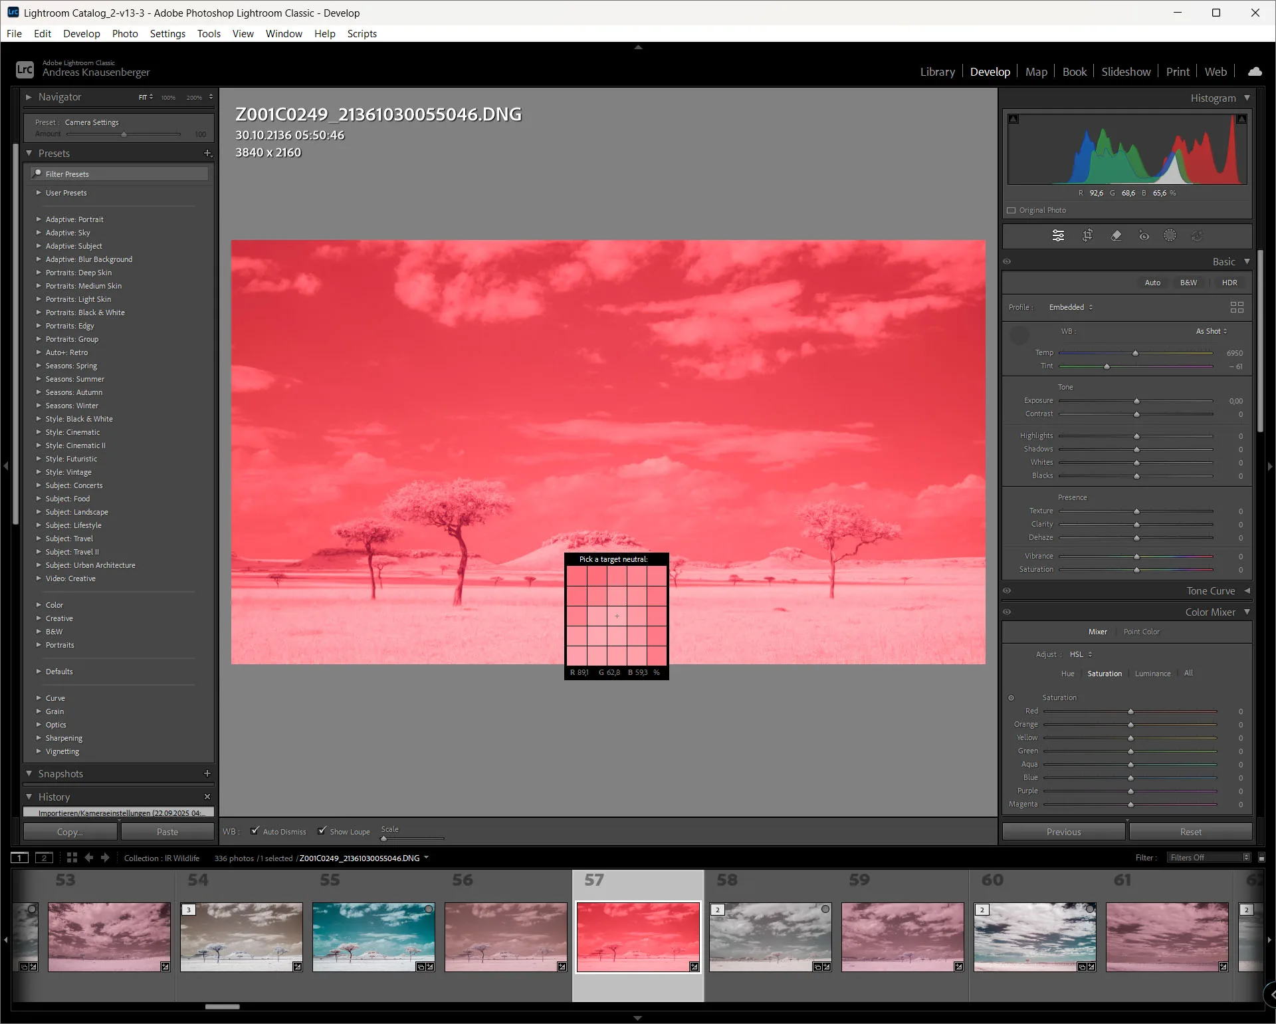The width and height of the screenshot is (1276, 1024).
Task: Open the Profile Embedded dropdown
Action: (1070, 307)
